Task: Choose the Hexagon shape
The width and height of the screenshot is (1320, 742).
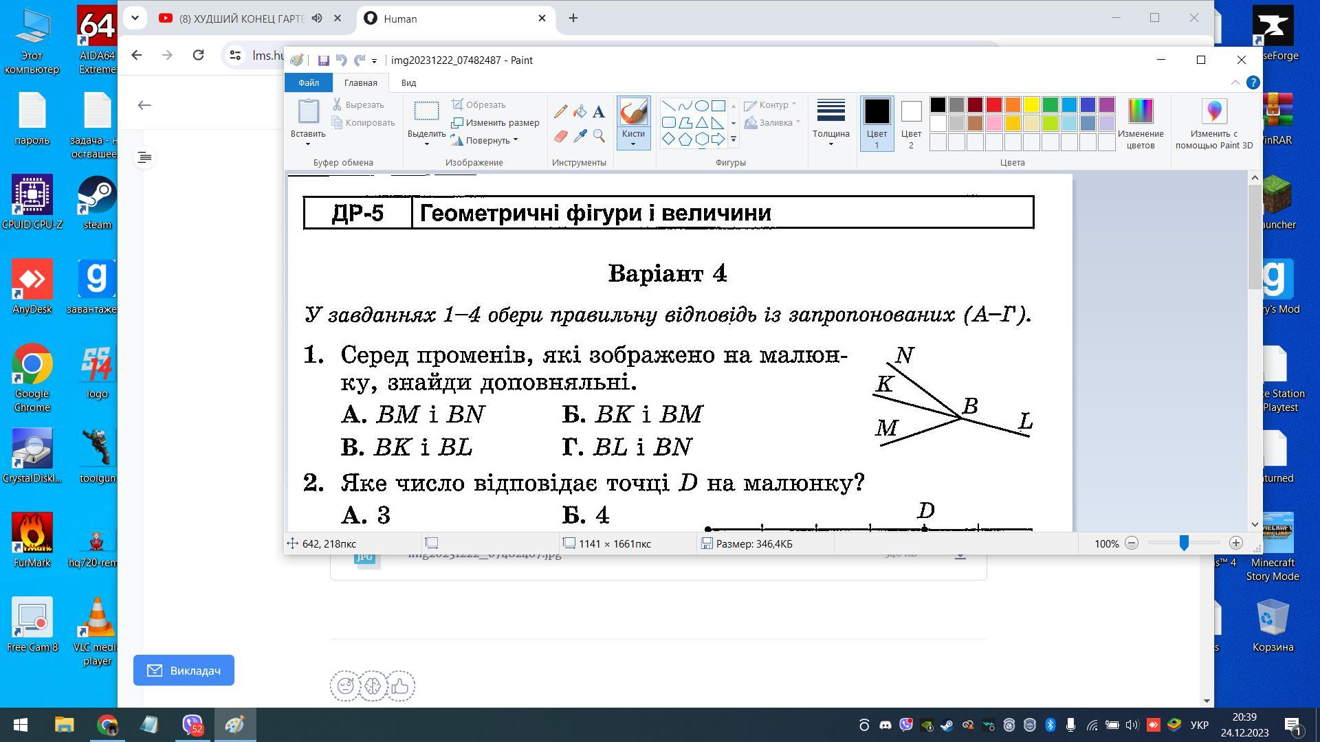Action: (x=701, y=139)
